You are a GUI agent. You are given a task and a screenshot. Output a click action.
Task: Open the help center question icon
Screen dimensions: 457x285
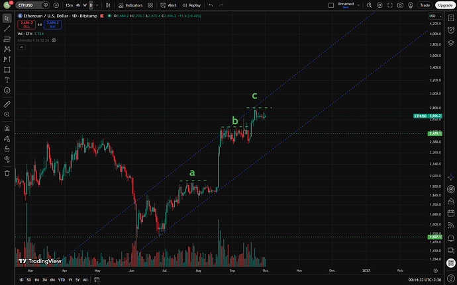tap(451, 278)
